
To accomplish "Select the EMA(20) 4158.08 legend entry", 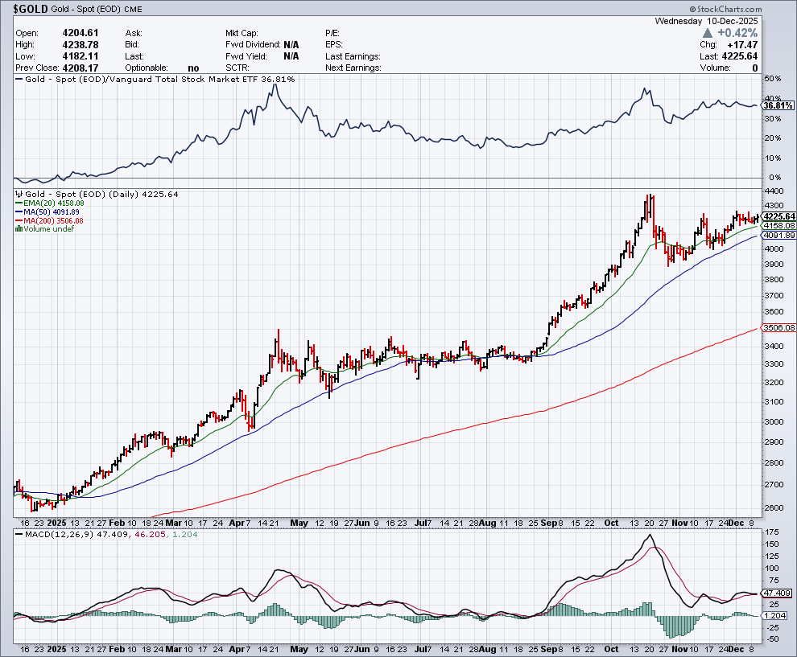I will coord(53,203).
